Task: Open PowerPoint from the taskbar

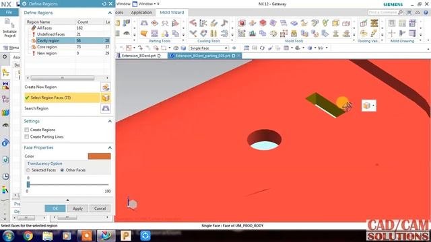Action: pos(126,236)
